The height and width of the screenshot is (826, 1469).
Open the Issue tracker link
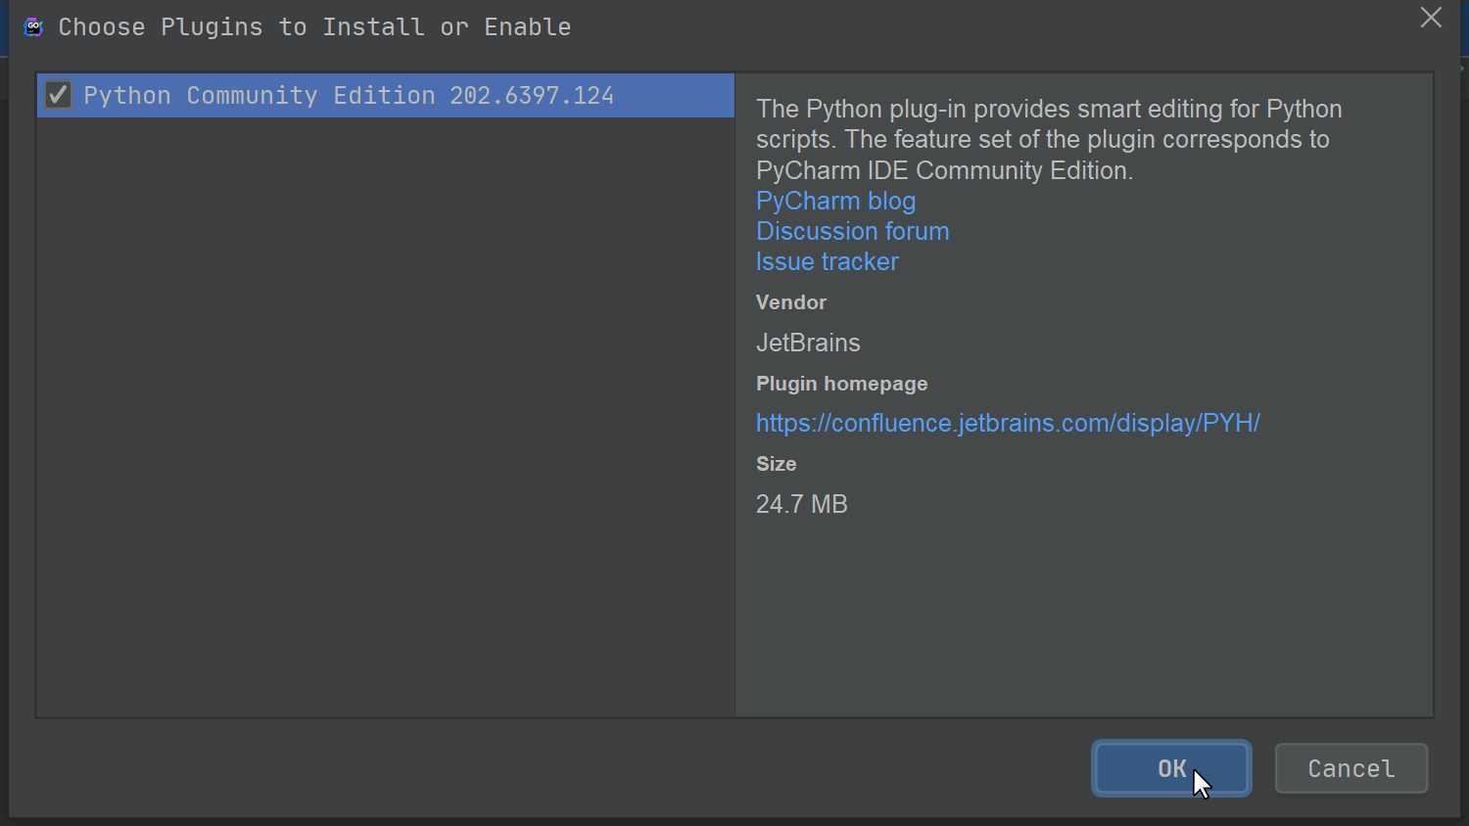tap(827, 261)
